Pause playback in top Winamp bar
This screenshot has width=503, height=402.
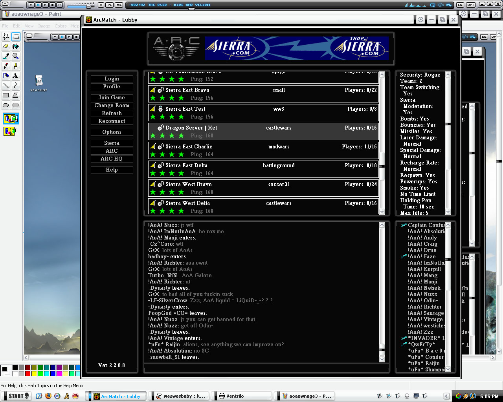[38, 5]
